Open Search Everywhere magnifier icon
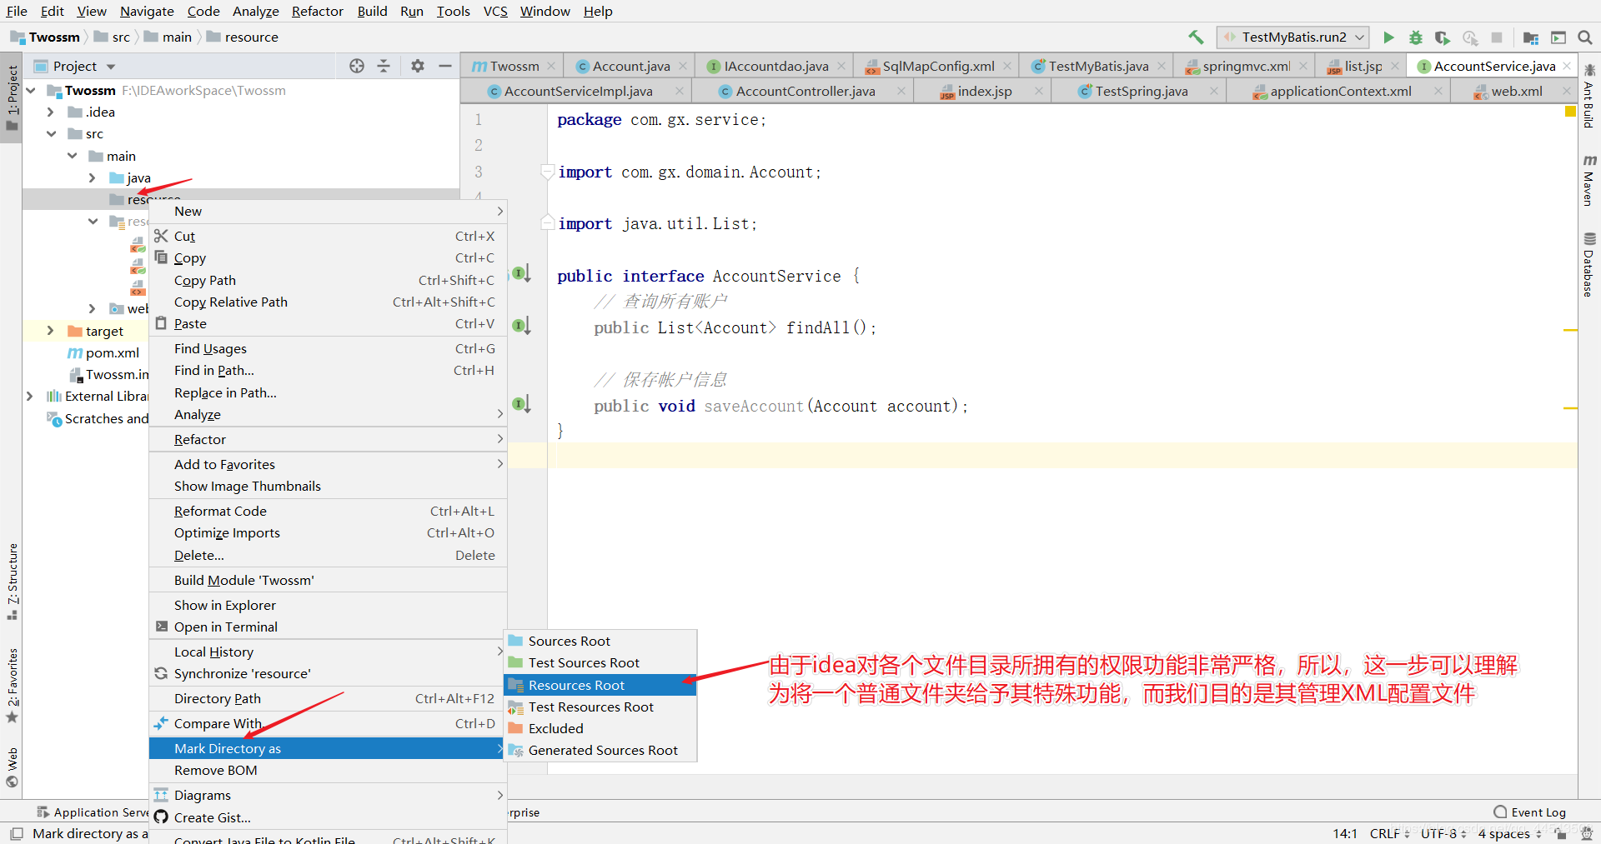 pyautogui.click(x=1585, y=37)
